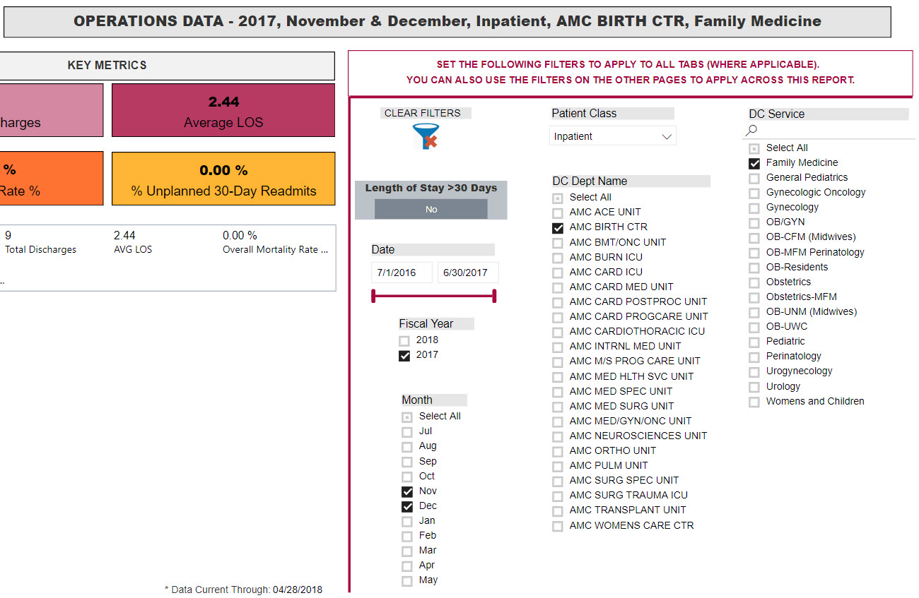Screen dimensions: 919x598
Task: Check AMC WOMENS CARE CTR department
Action: pos(558,526)
